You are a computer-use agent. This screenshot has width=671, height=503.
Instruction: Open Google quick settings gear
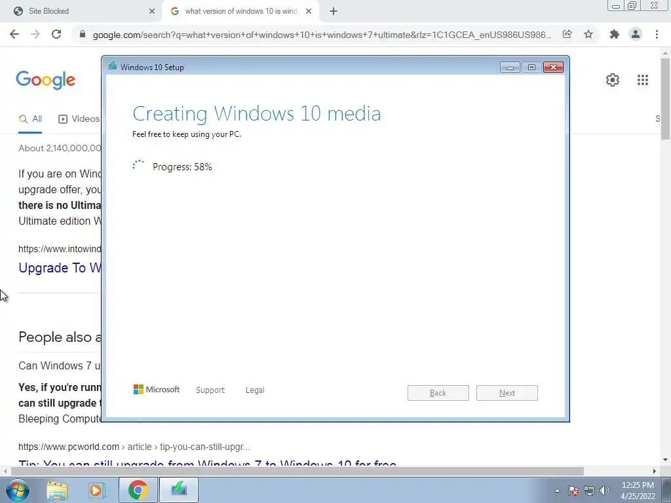point(613,79)
